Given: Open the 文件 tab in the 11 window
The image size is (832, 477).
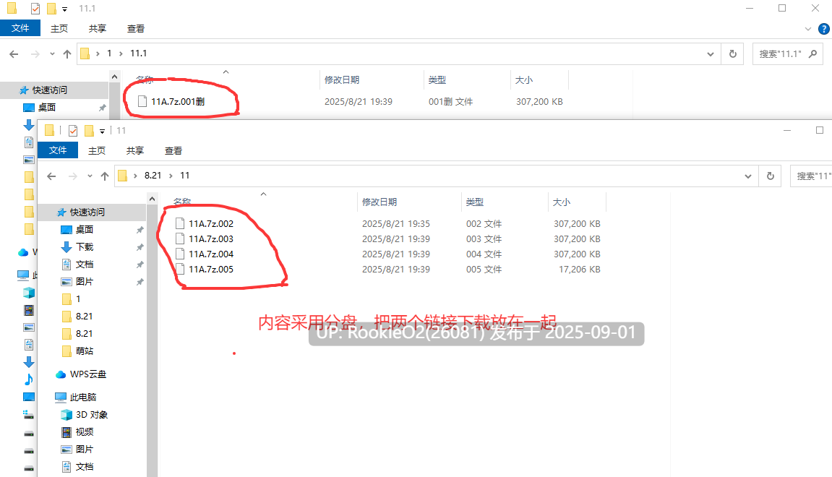Looking at the screenshot, I should pyautogui.click(x=58, y=150).
